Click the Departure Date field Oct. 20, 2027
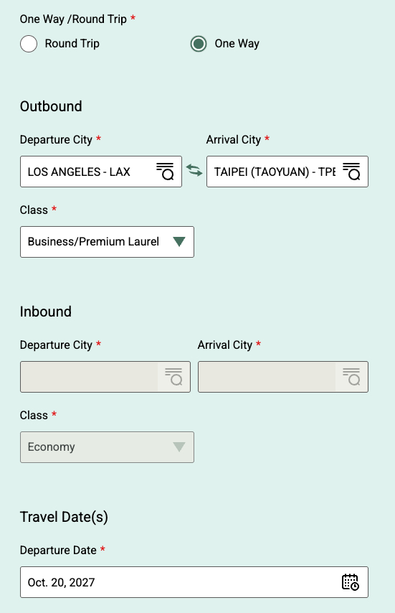 coord(194,582)
